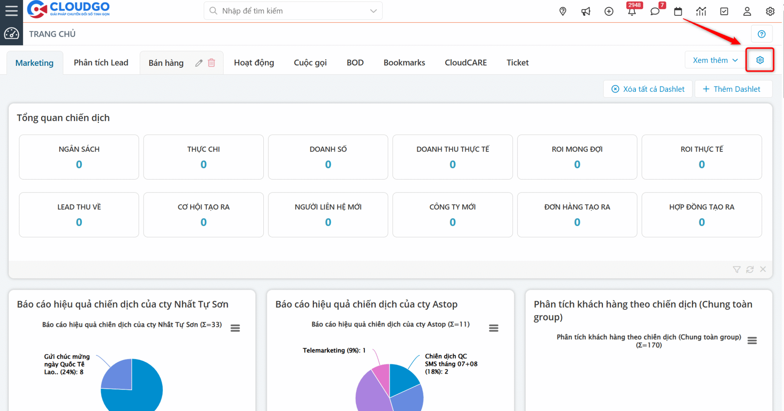Filter the Tổng quan chiến dịch dashlet
This screenshot has height=411, width=784.
pos(737,269)
